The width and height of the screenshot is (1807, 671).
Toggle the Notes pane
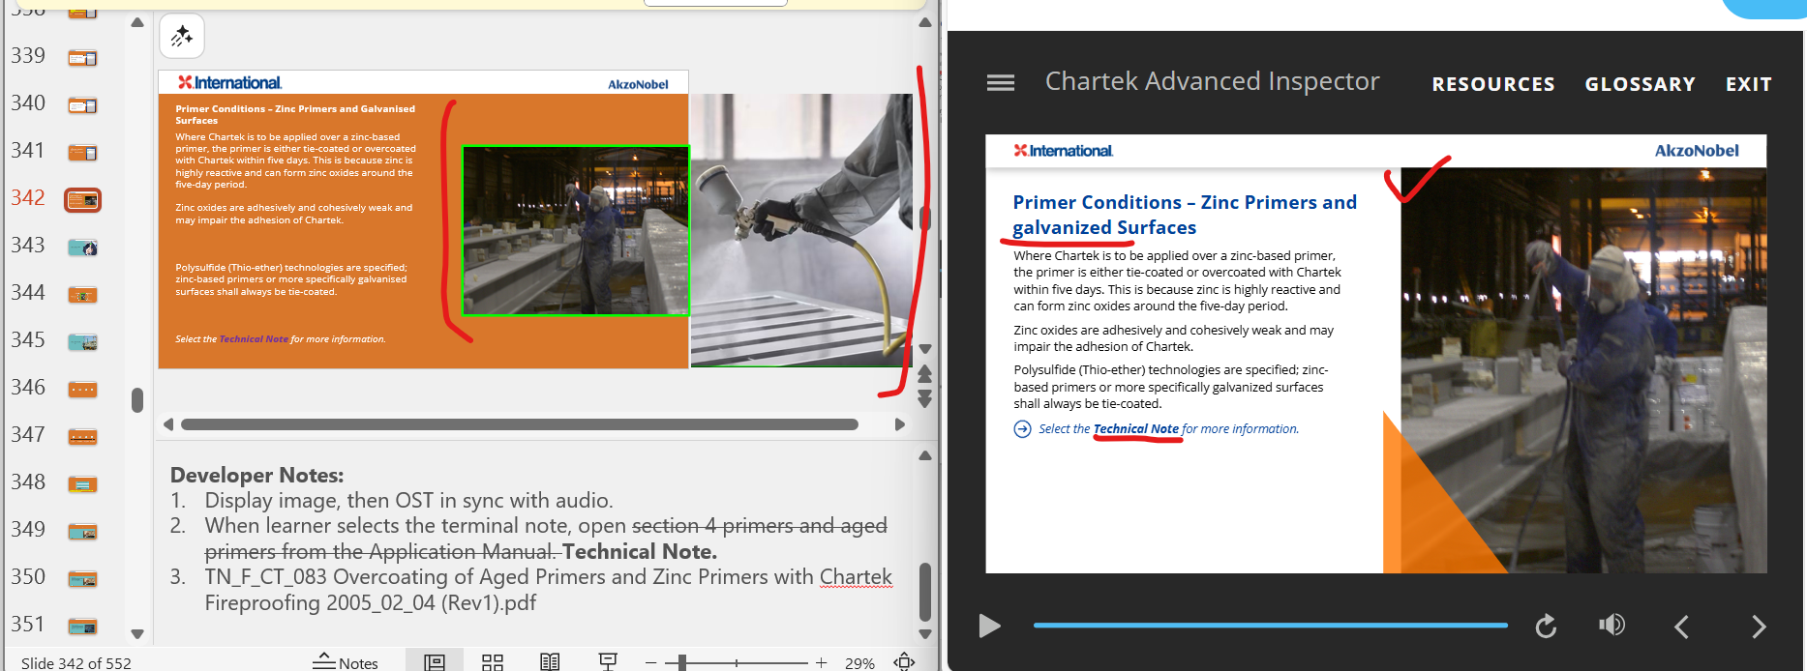tap(346, 662)
